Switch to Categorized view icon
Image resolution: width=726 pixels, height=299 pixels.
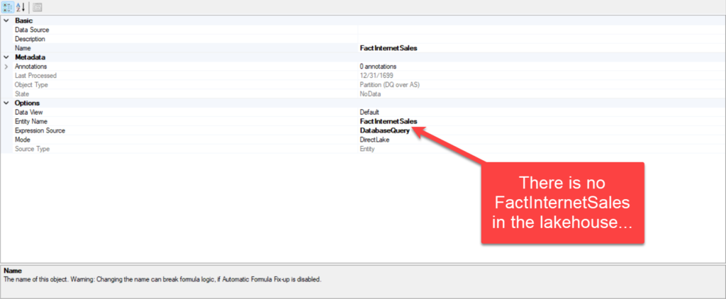click(x=8, y=7)
